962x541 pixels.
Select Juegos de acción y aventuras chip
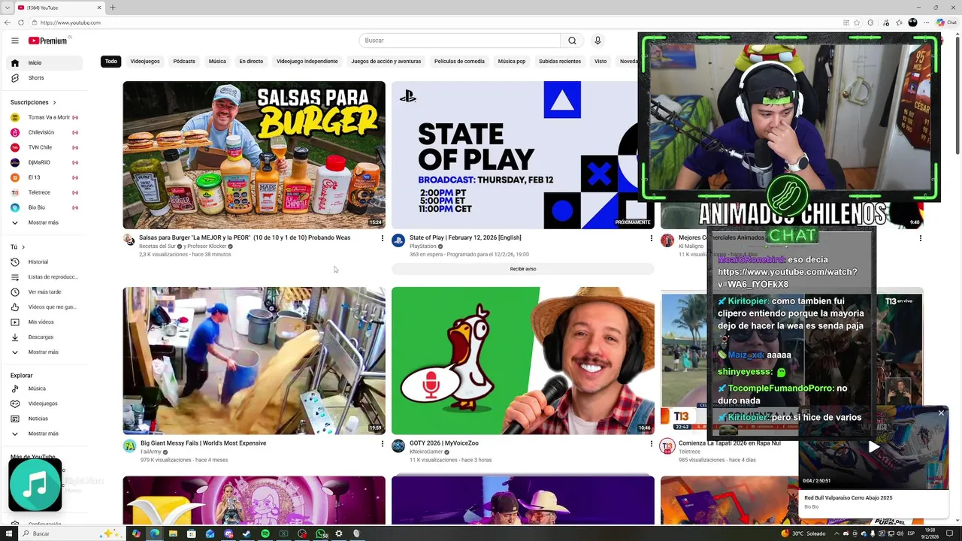(x=386, y=62)
